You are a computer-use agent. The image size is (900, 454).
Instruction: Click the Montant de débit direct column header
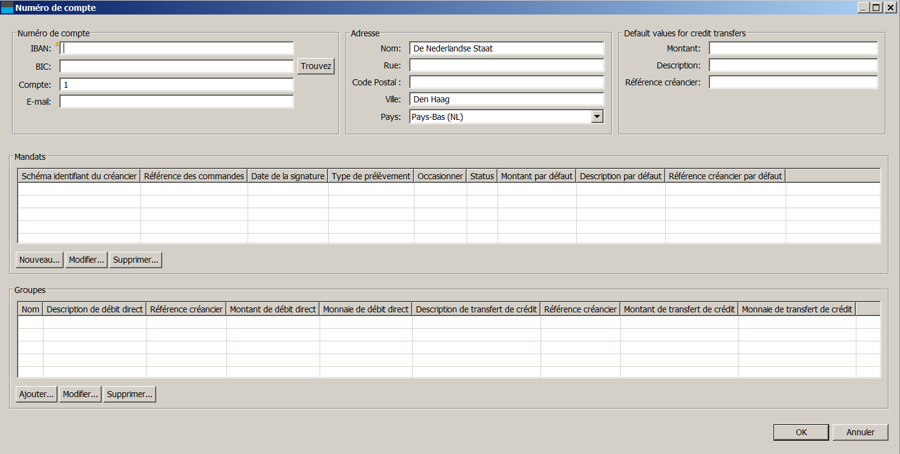tap(273, 309)
